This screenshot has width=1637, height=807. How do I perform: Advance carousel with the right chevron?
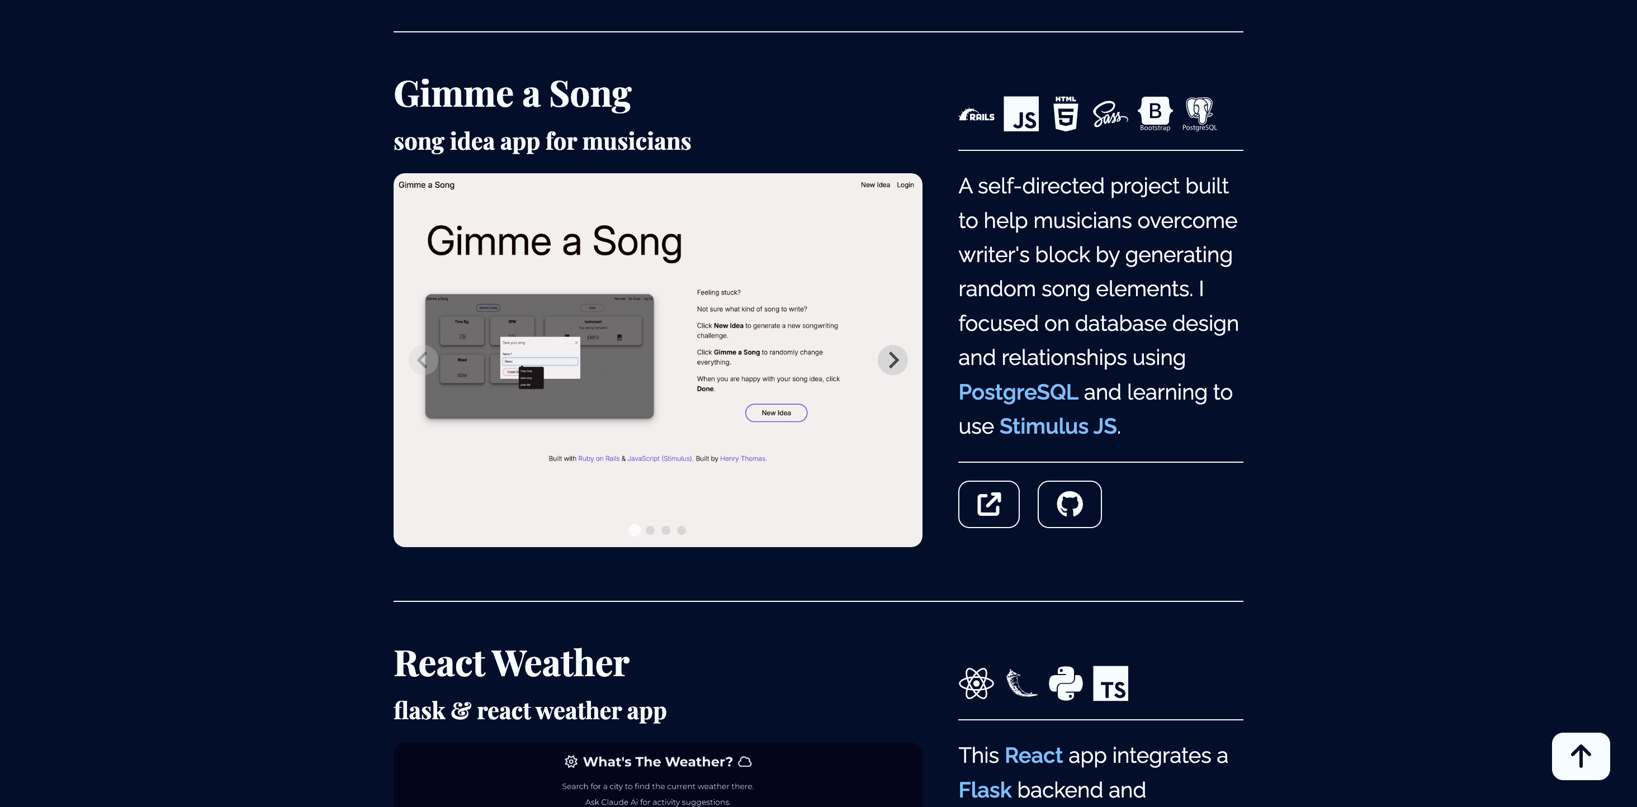(x=892, y=360)
